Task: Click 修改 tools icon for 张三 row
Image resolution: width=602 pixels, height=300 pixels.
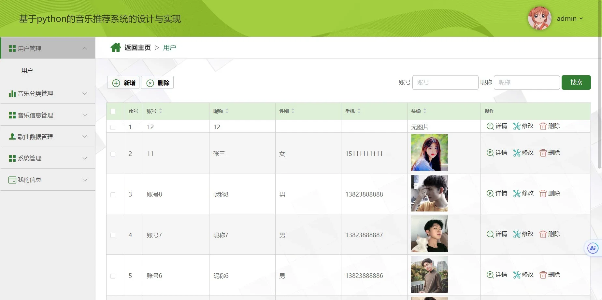Action: [x=517, y=153]
